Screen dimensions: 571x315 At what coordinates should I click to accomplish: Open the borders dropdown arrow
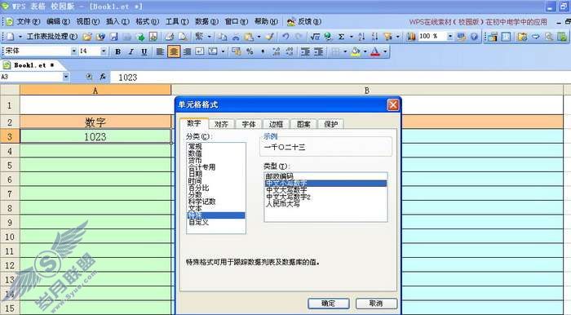[x=345, y=51]
